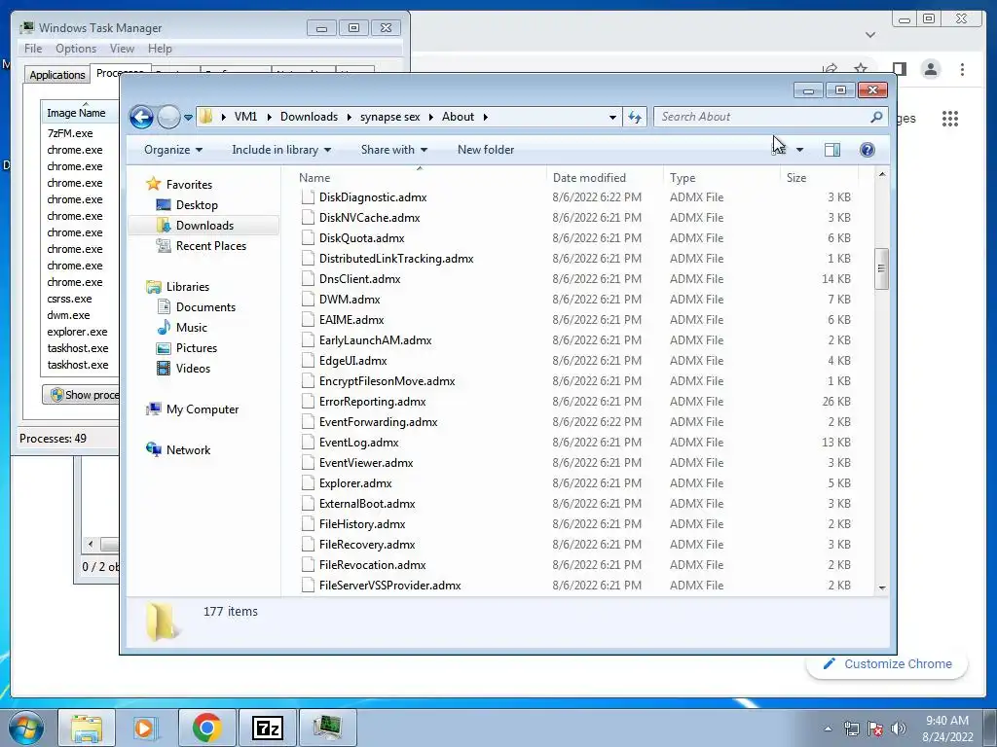Click Customize Chrome button
This screenshot has height=747, width=997.
(888, 663)
